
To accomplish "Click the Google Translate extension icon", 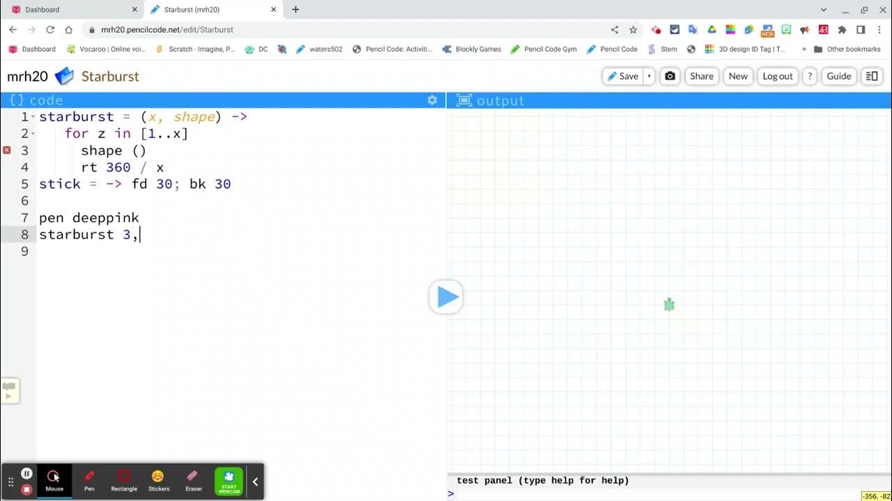I will point(693,29).
